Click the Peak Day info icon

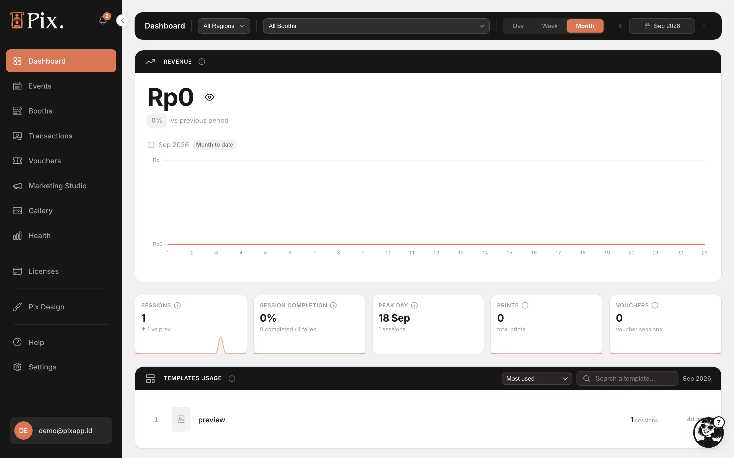point(414,305)
